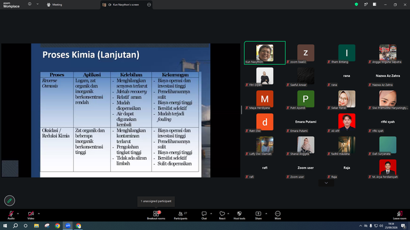
Task: Click the '1 unassigned participant' tooltip
Action: (x=156, y=201)
